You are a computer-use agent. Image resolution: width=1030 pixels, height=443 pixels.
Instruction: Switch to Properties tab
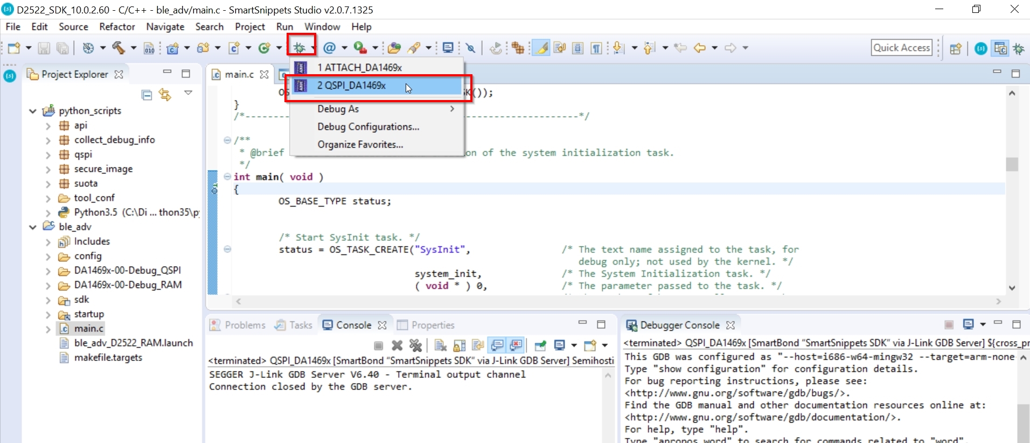426,325
